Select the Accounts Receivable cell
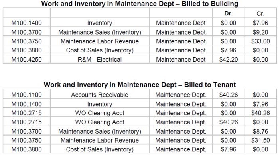 click(100, 95)
